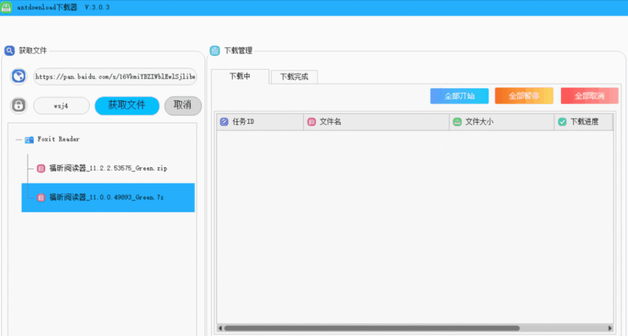Switch to the 下载中 tab
Screen dimensions: 628x336
pyautogui.click(x=240, y=77)
